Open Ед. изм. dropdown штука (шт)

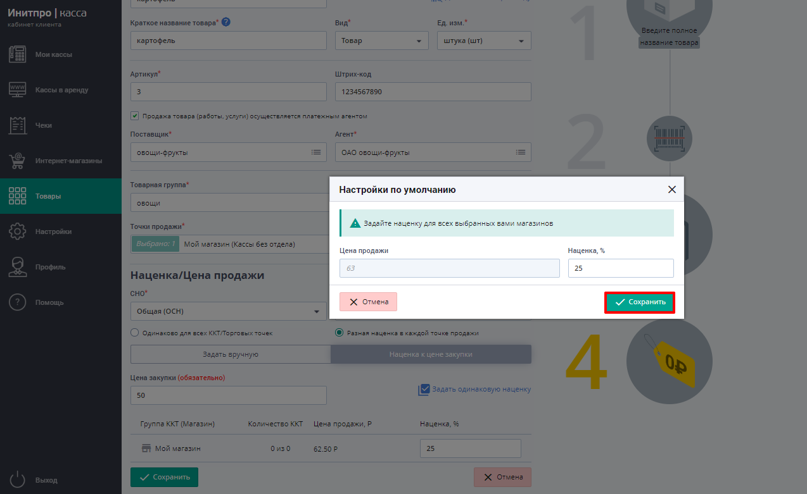click(484, 40)
